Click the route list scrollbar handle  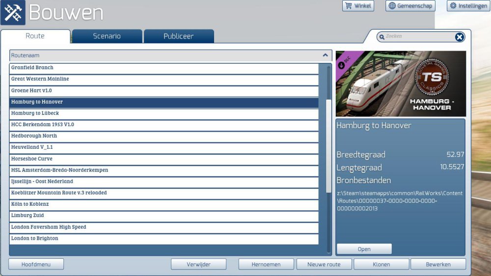click(328, 146)
